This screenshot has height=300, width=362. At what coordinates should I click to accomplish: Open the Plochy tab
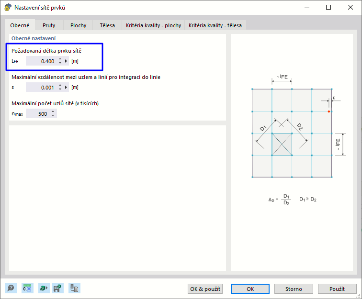78,25
